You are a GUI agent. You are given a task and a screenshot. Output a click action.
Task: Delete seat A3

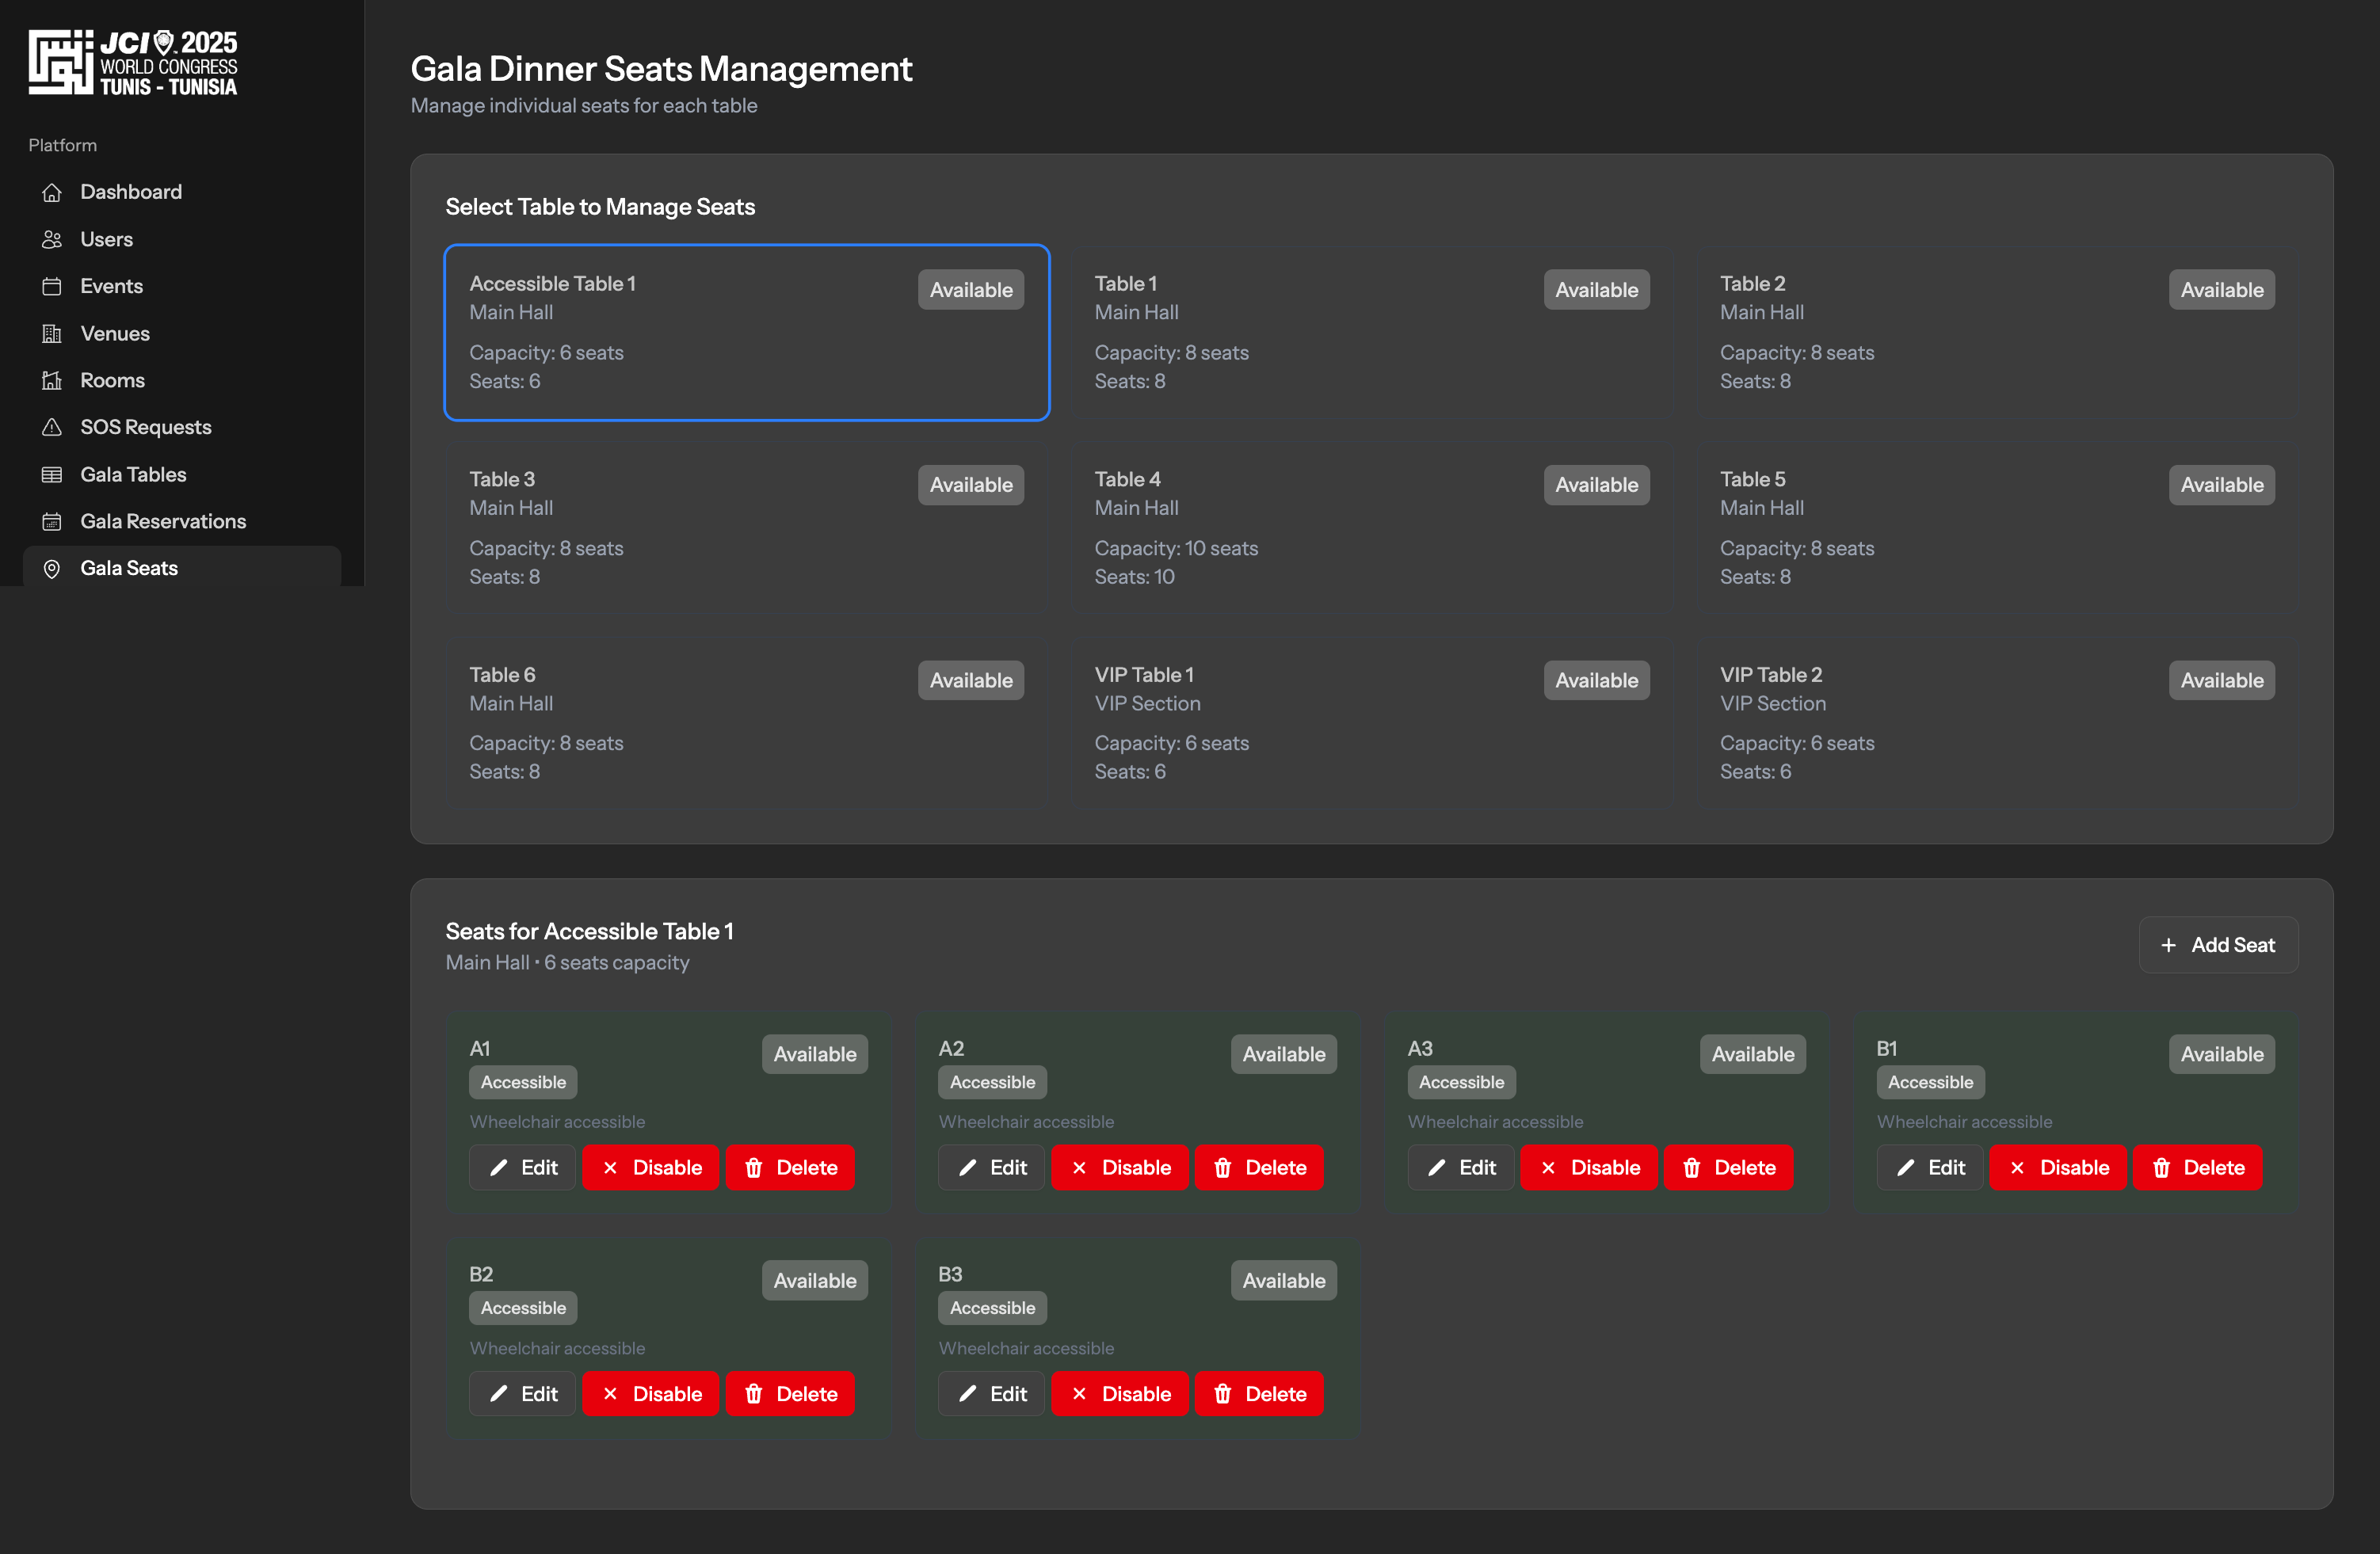1728,1167
